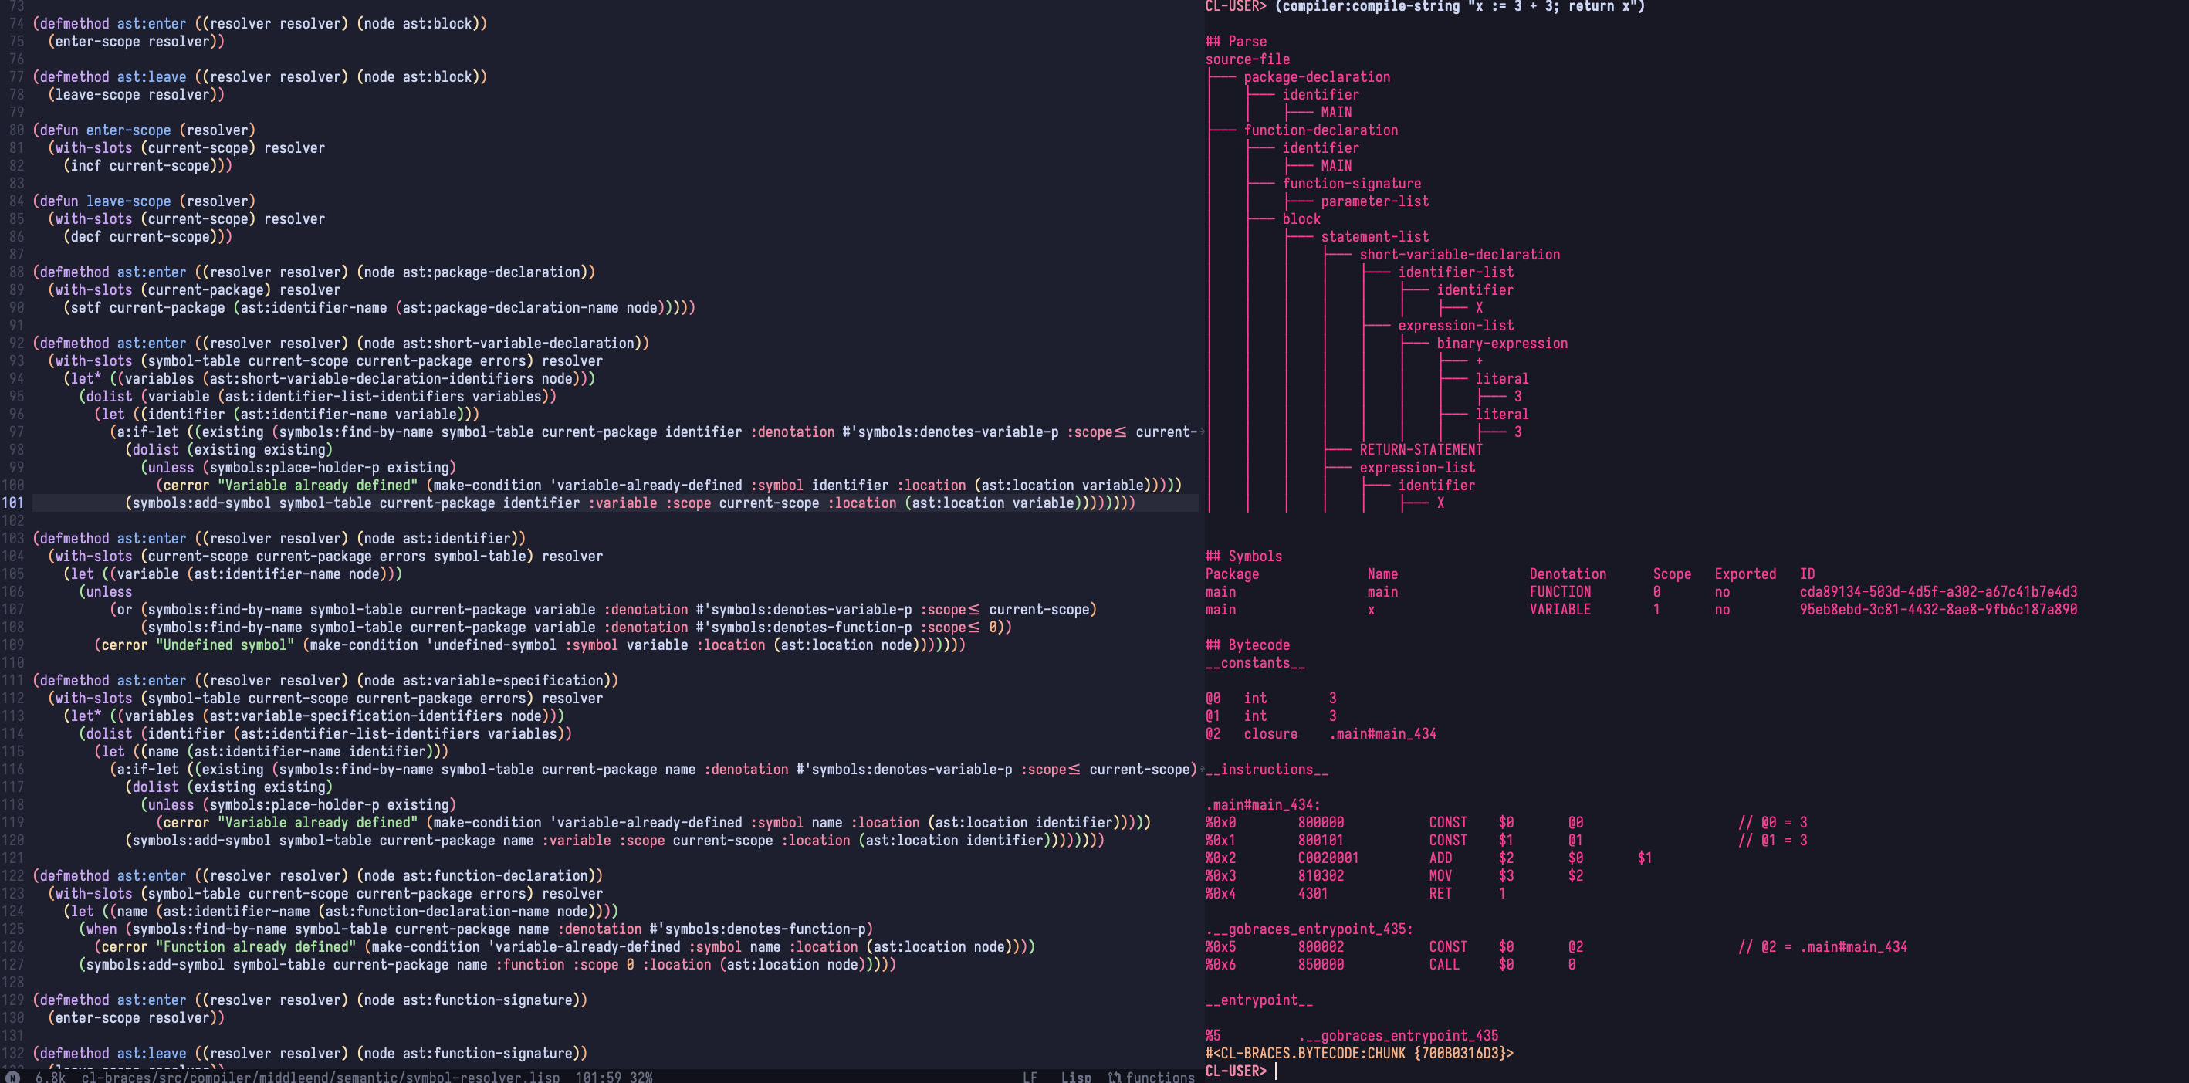Click the 'package-declaration' tree node
2189x1083 pixels.
click(x=1317, y=76)
